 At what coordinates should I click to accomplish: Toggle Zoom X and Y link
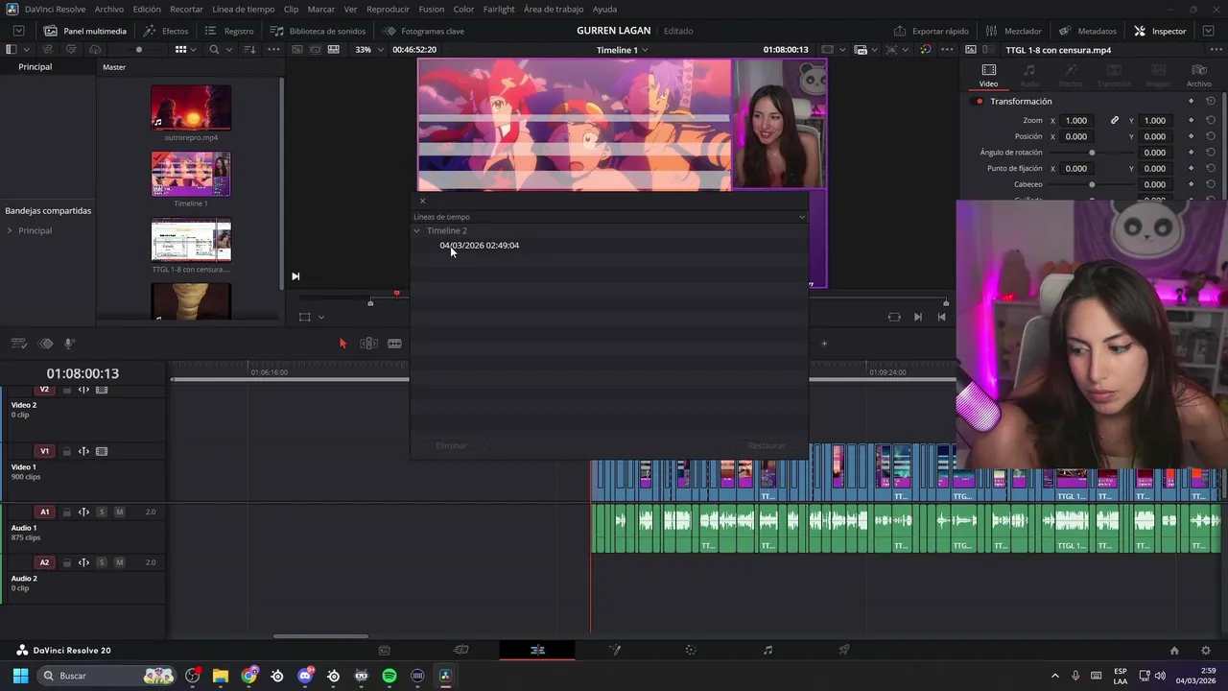point(1115,120)
